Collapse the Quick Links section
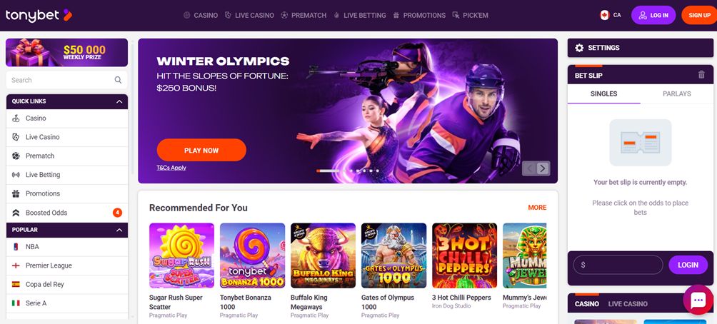Viewport: 717px width, 324px height. 119,101
